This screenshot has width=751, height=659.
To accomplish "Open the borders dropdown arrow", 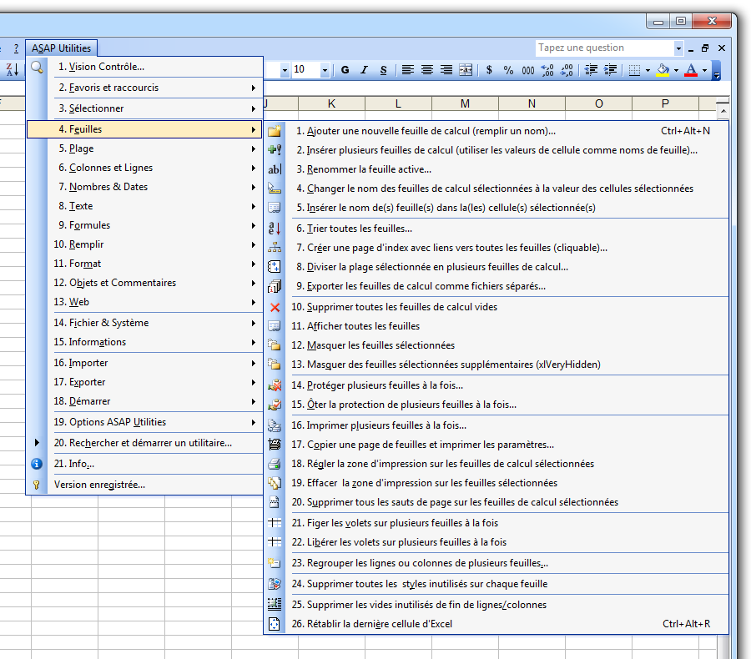I will pos(647,70).
